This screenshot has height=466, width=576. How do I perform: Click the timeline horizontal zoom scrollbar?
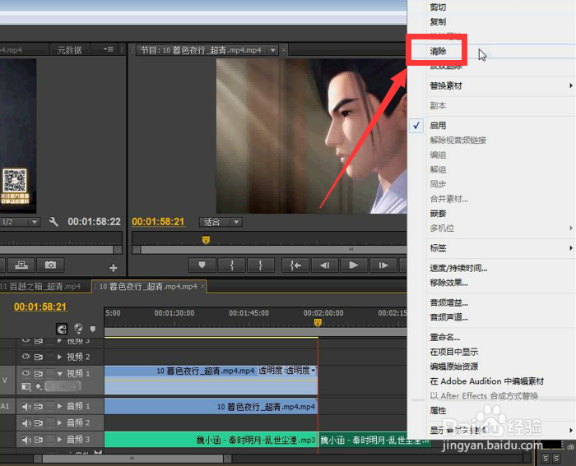(133, 459)
